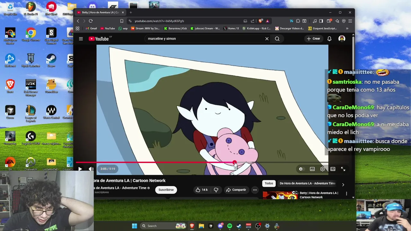Go back in the browser
The image size is (411, 231).
pos(78,21)
